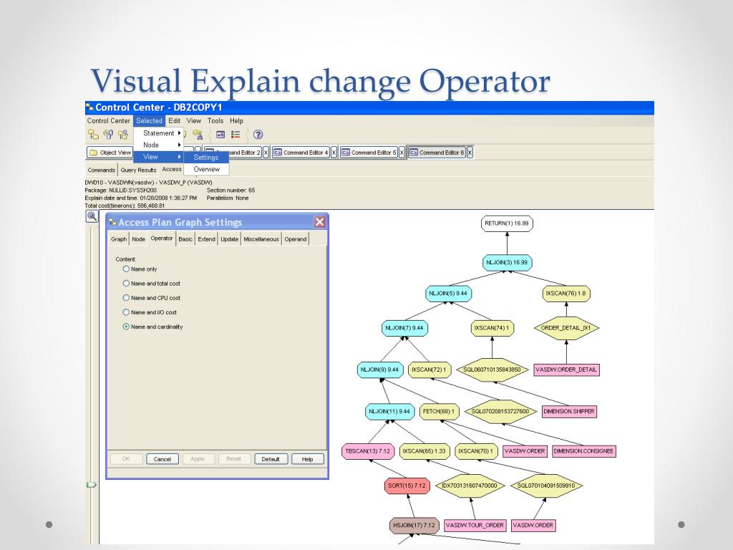The image size is (733, 550).
Task: Close the Access Plan Graph Settings dialog
Action: click(320, 222)
